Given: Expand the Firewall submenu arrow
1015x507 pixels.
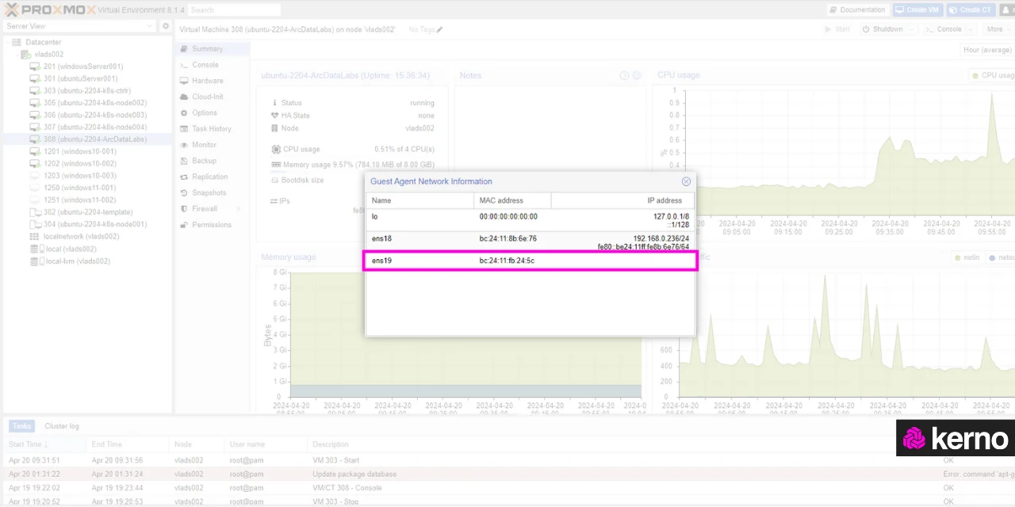Looking at the screenshot, I should [237, 208].
